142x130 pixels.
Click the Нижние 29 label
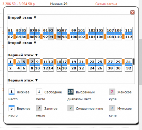pyautogui.click(x=59, y=4)
